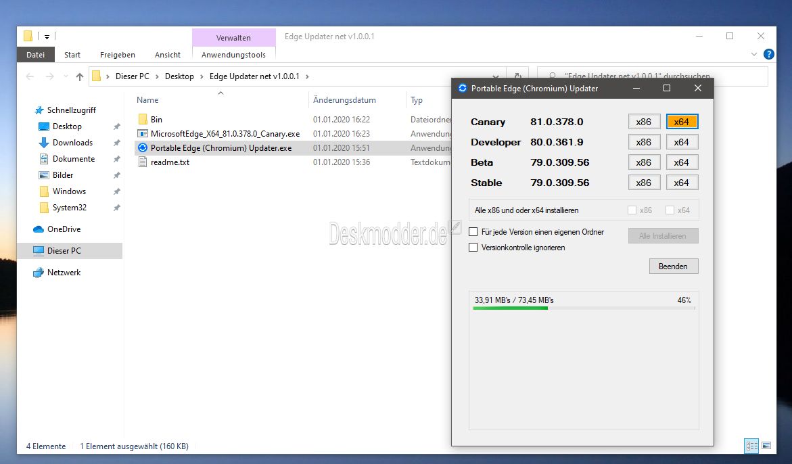The width and height of the screenshot is (792, 464).
Task: Click the Bilder icon in sidebar
Action: tap(44, 175)
